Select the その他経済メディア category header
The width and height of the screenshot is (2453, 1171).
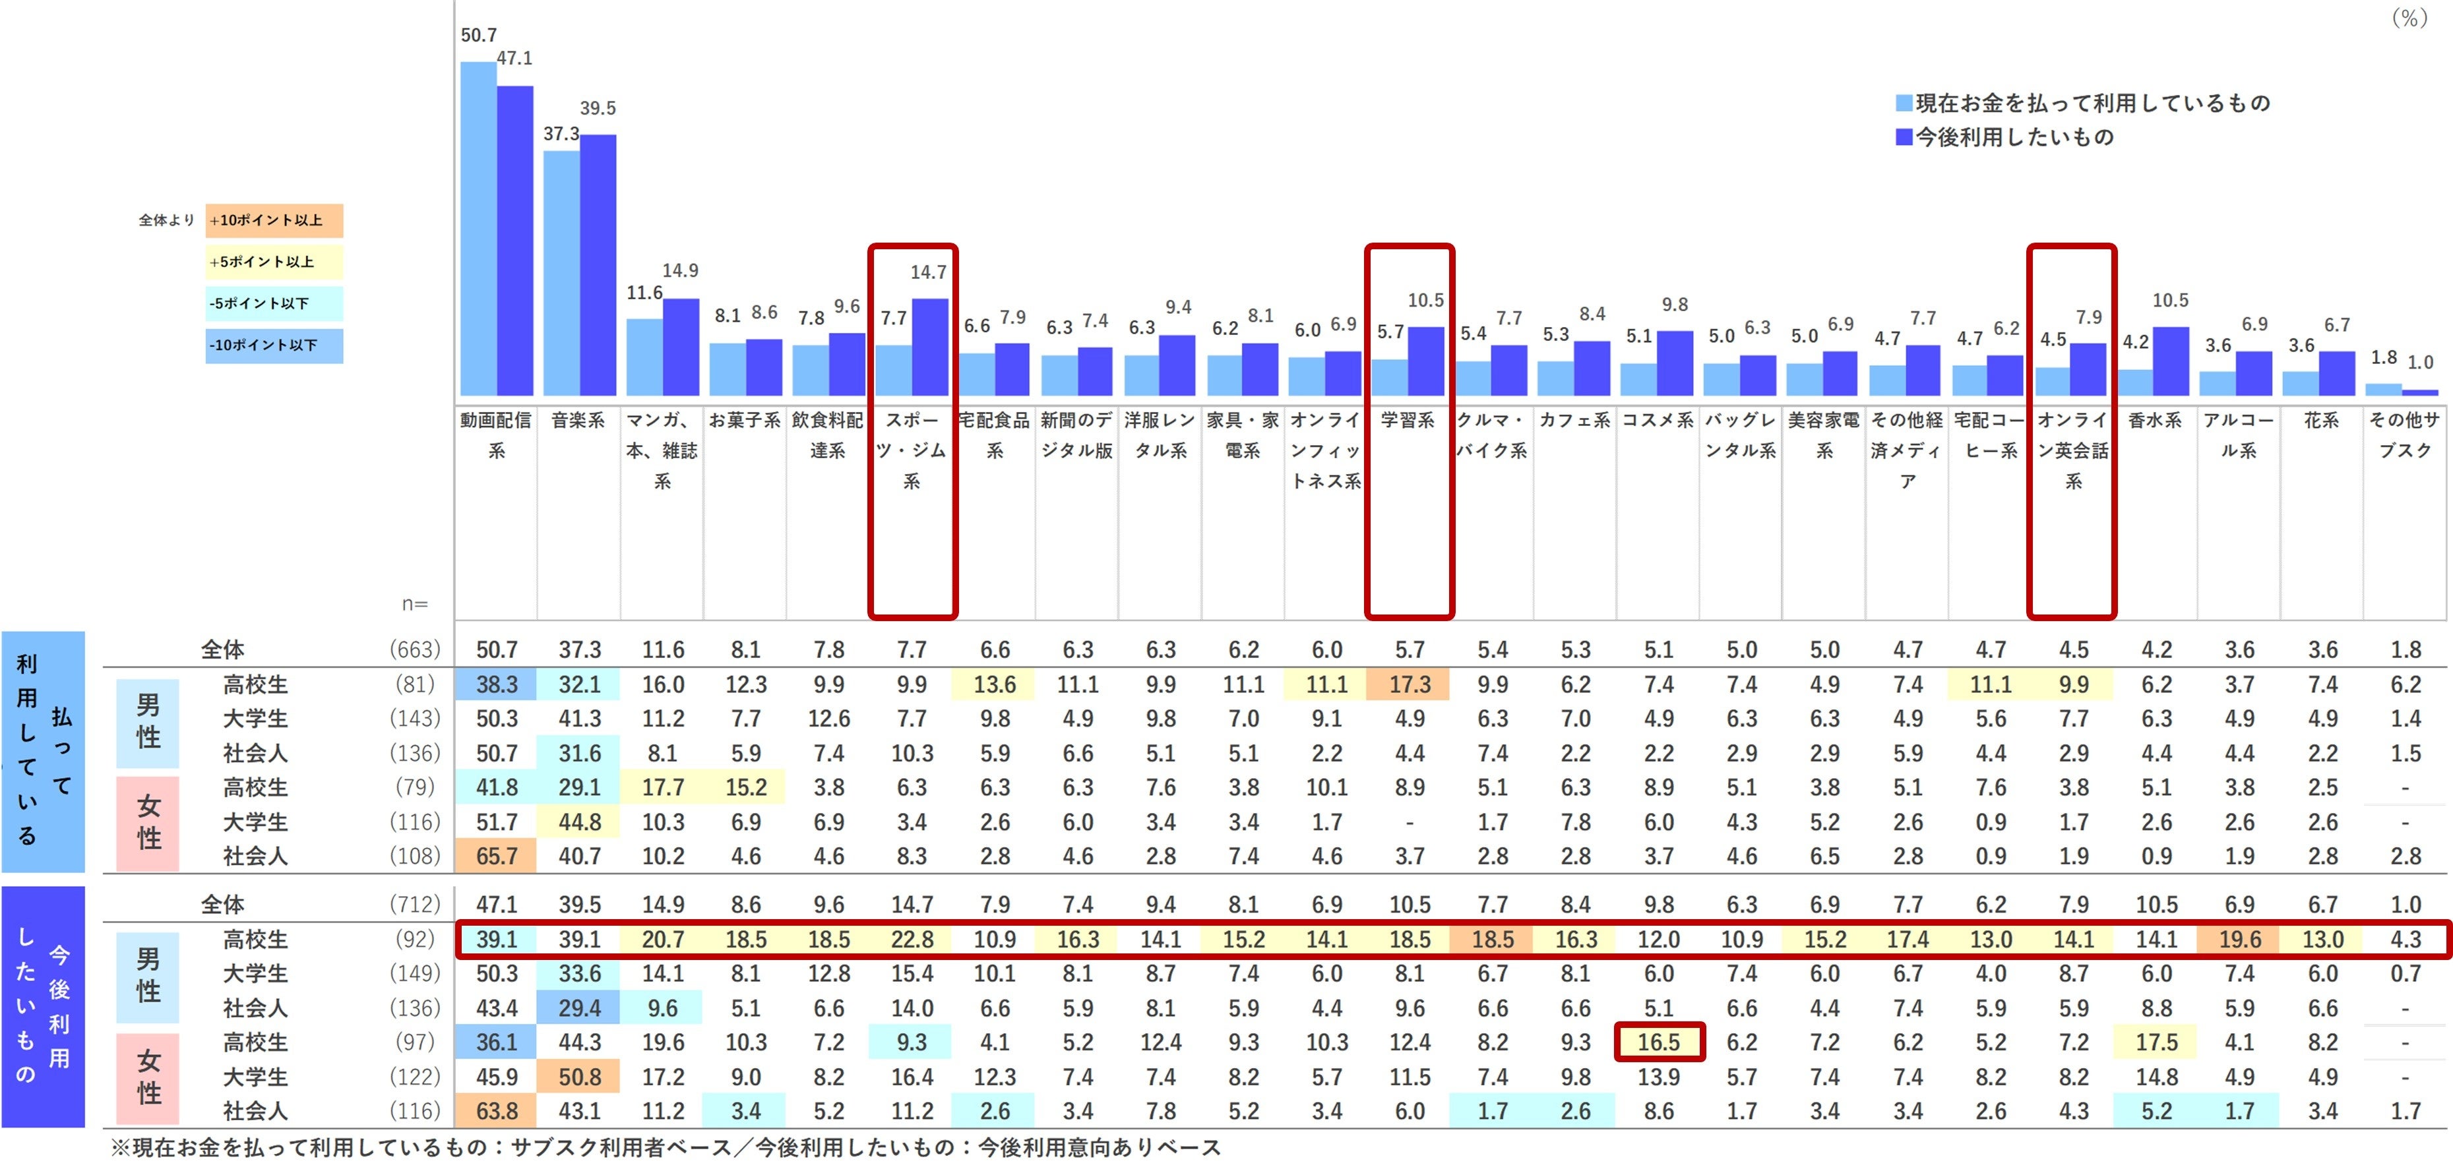pos(1906,450)
